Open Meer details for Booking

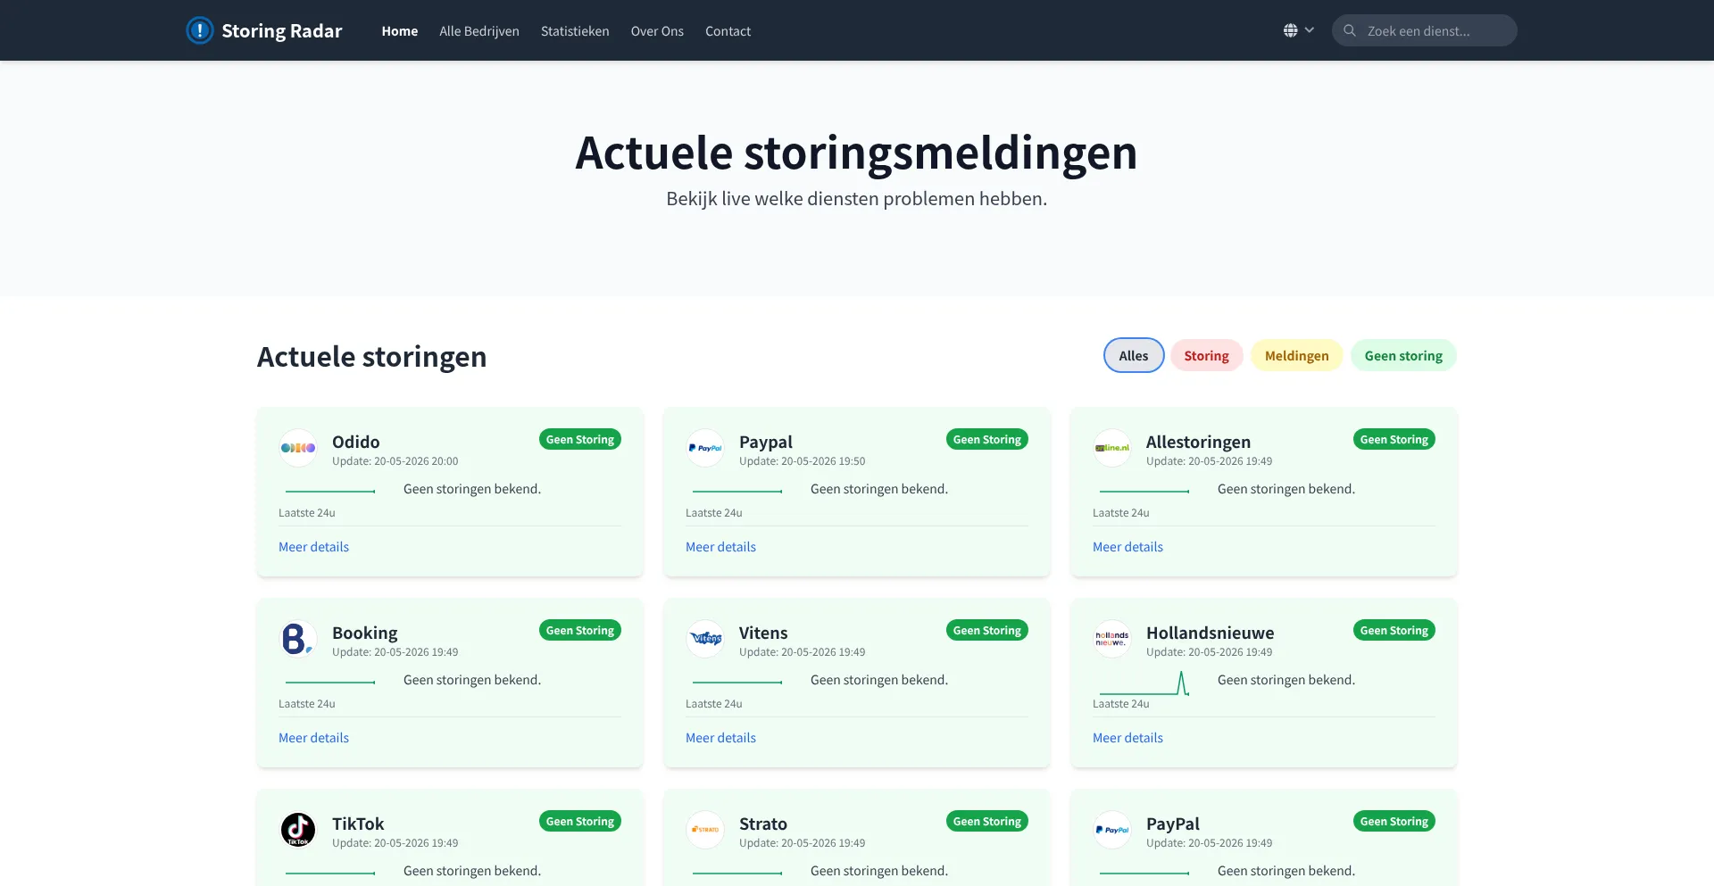pyautogui.click(x=313, y=738)
